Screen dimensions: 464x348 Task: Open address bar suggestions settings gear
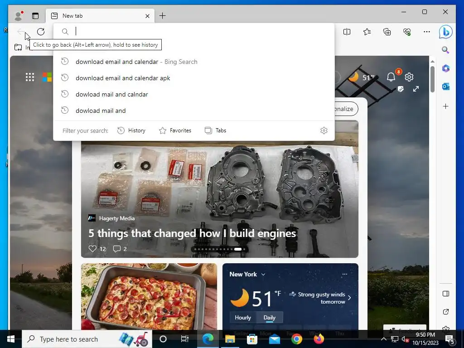[324, 130]
